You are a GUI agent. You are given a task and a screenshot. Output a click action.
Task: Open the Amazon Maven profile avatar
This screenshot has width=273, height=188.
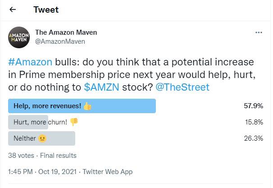click(19, 37)
